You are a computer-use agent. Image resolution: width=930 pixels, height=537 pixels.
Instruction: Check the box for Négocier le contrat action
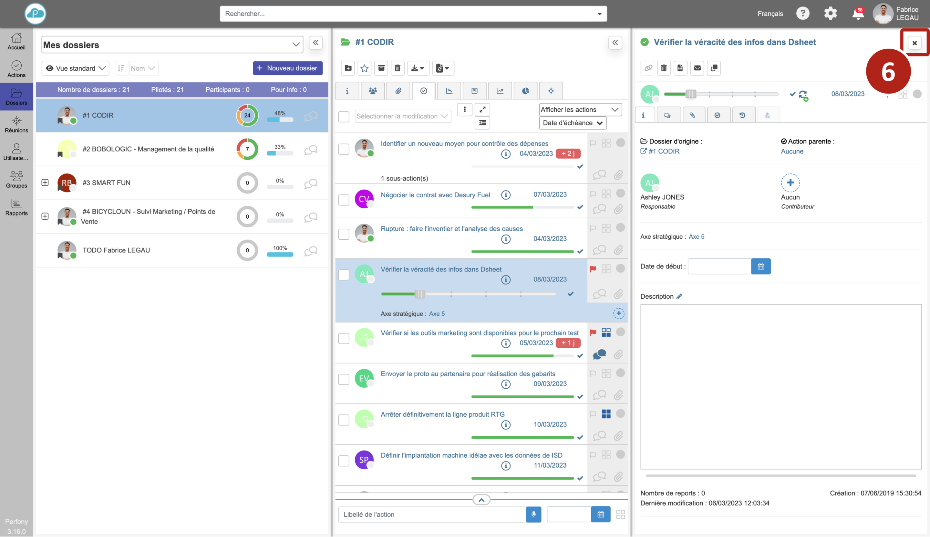point(344,200)
